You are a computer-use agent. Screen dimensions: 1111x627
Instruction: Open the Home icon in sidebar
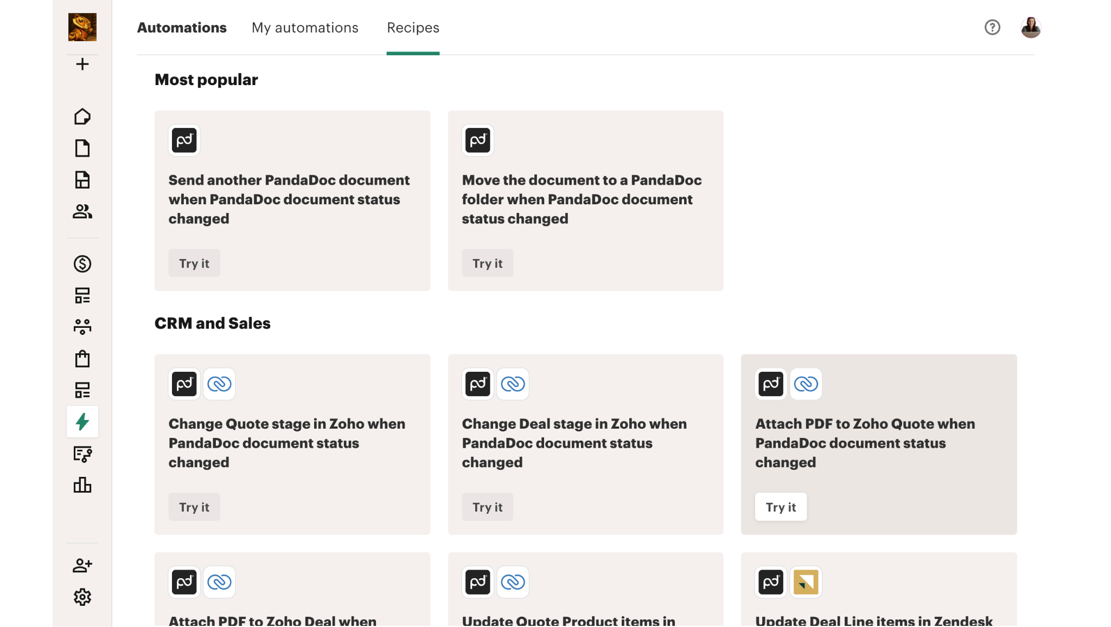(x=82, y=117)
